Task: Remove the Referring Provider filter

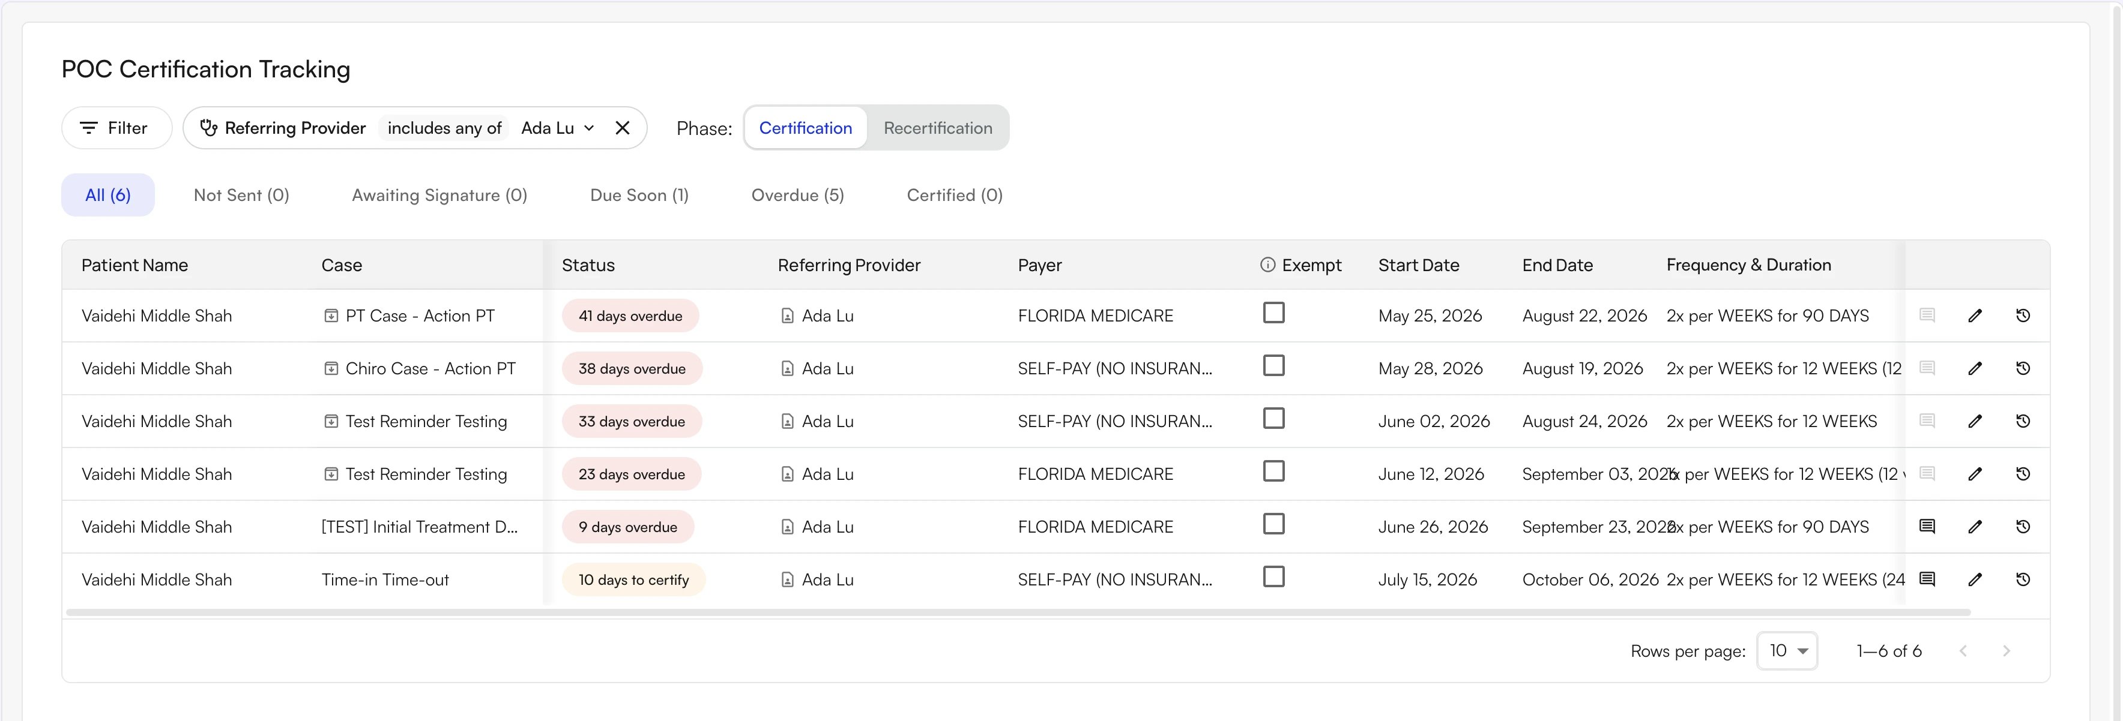Action: 622,128
